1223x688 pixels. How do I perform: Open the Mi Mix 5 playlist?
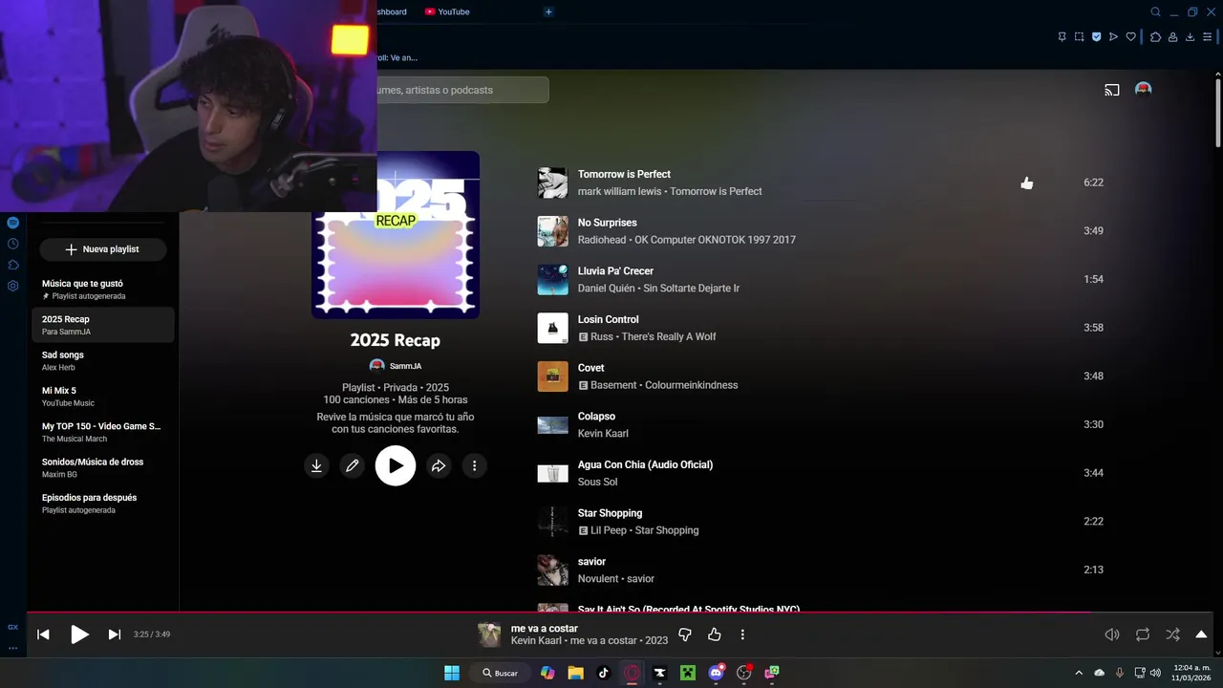pyautogui.click(x=103, y=397)
